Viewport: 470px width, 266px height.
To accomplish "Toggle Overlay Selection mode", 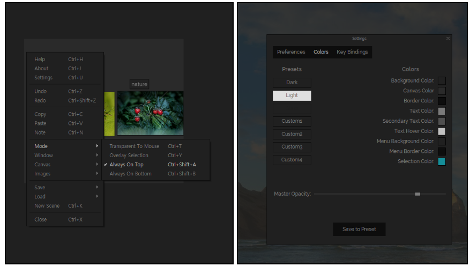I will [x=155, y=156].
